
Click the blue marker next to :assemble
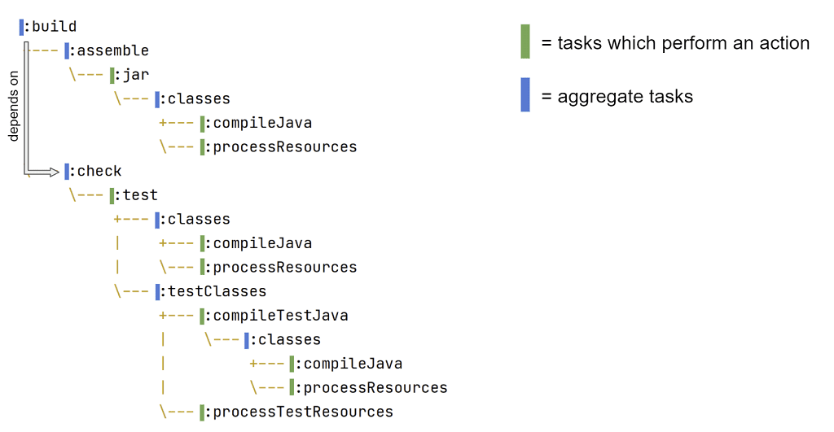tap(68, 51)
